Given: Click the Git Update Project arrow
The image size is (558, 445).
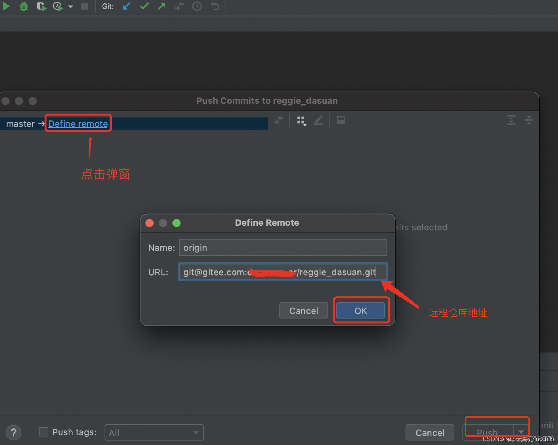Looking at the screenshot, I should (x=126, y=6).
